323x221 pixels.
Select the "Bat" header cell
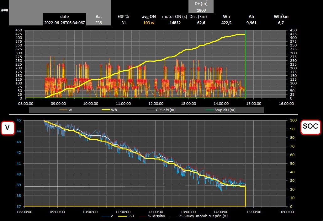pyautogui.click(x=99, y=17)
